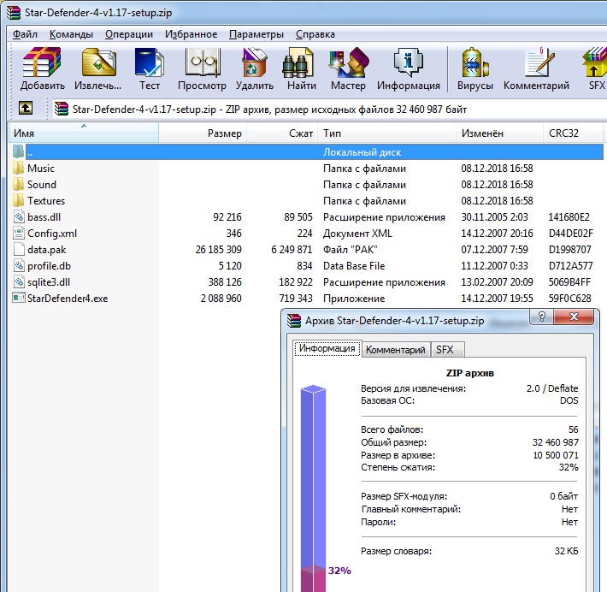Viewport: 607px width, 592px height.
Task: Click the 'Приложение' type cell of StarDefender4.exe
Action: coord(354,299)
